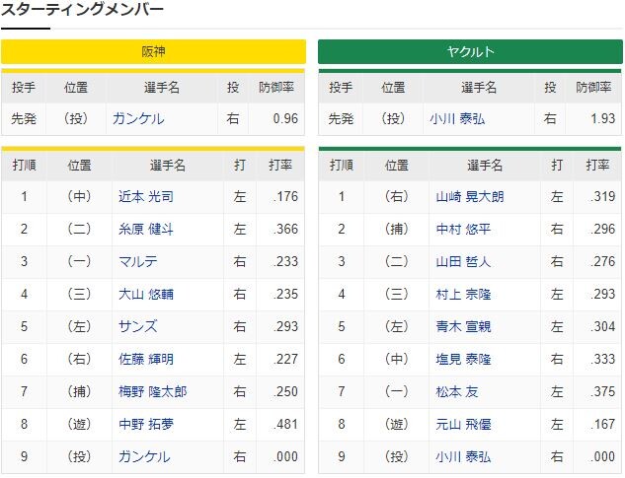Open 元山 飛優 player profile

pos(463,424)
